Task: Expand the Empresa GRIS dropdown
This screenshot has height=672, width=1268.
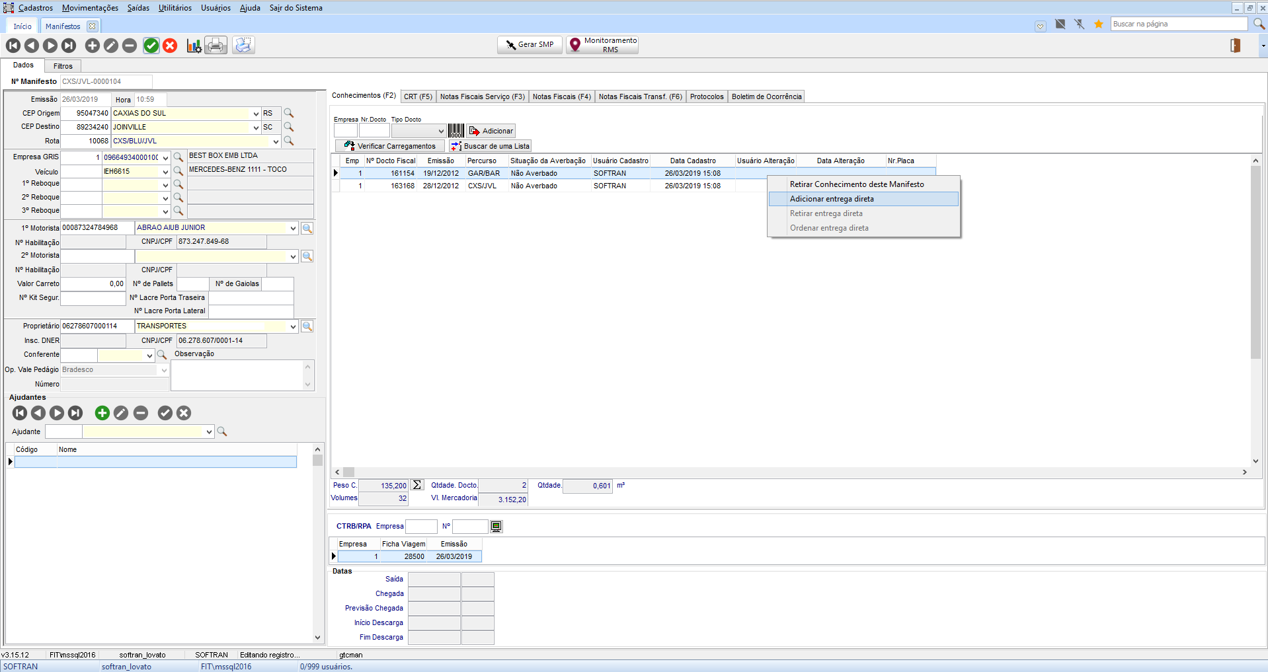Action: click(x=165, y=158)
